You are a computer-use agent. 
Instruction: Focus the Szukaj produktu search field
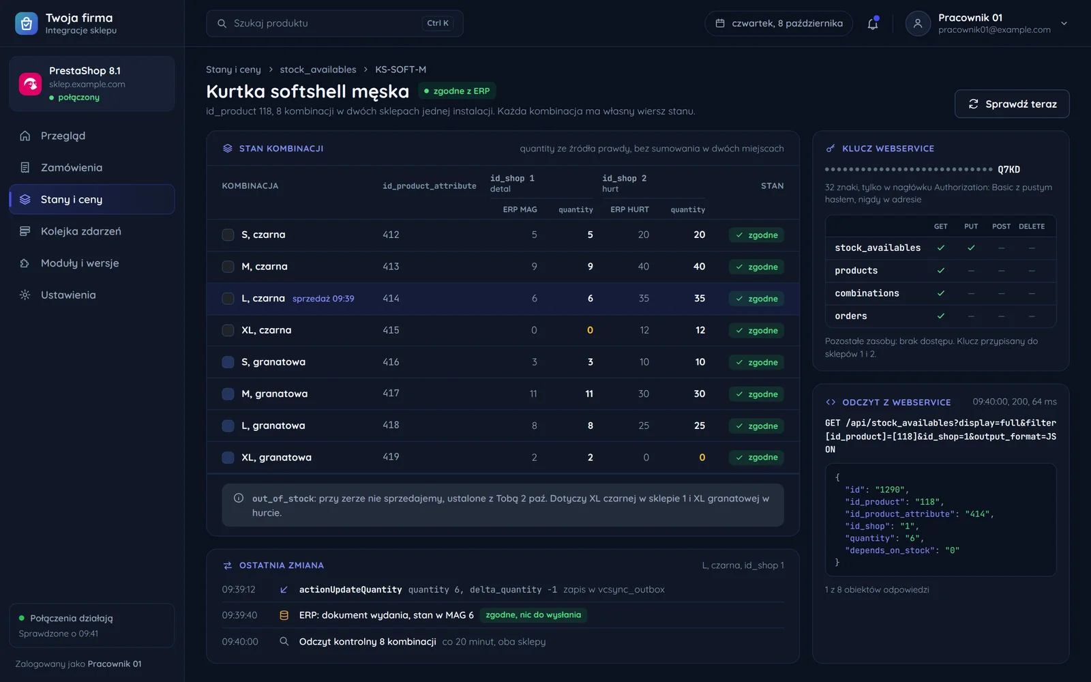(334, 23)
